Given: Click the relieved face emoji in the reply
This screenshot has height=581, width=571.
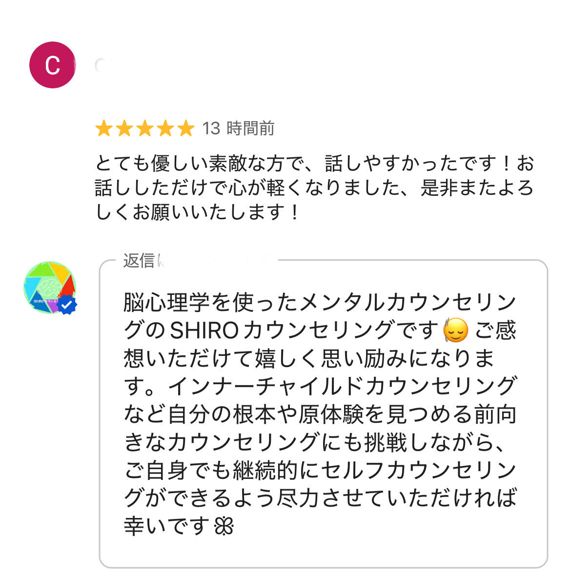Looking at the screenshot, I should [455, 331].
